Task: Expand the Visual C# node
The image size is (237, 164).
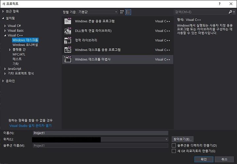Action: click(5, 26)
